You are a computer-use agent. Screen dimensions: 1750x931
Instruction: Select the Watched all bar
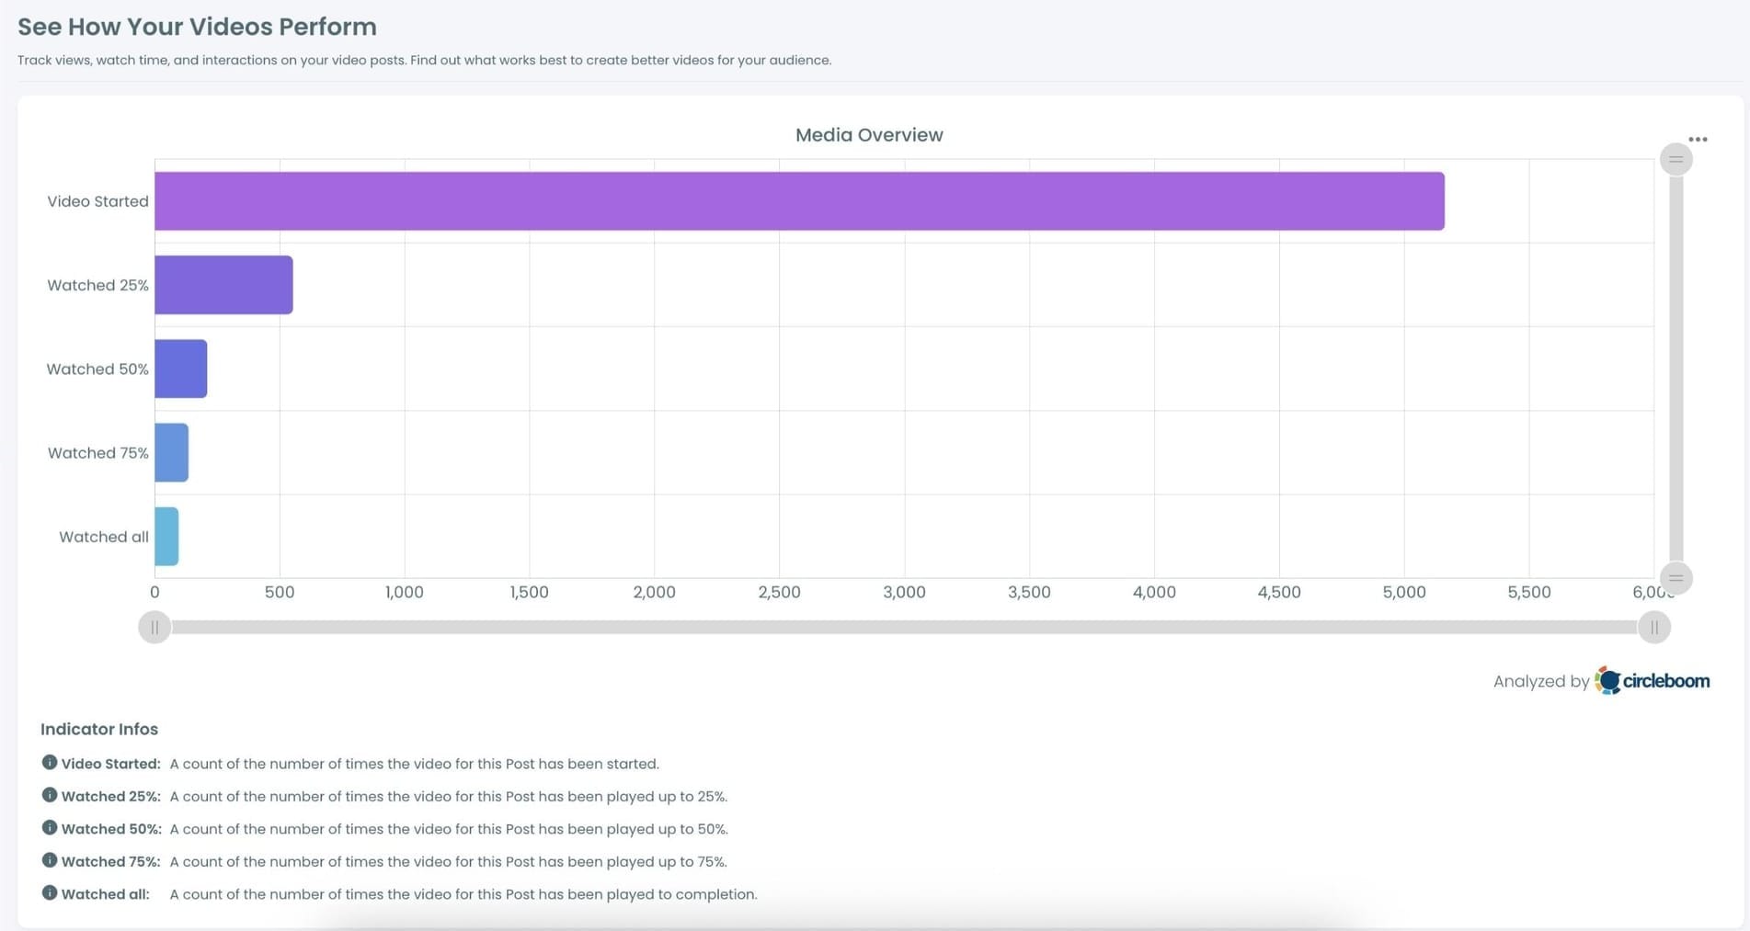166,536
